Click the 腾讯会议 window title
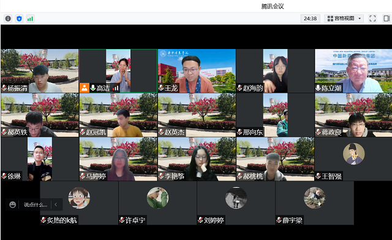392x240 pixels. [x=273, y=6]
